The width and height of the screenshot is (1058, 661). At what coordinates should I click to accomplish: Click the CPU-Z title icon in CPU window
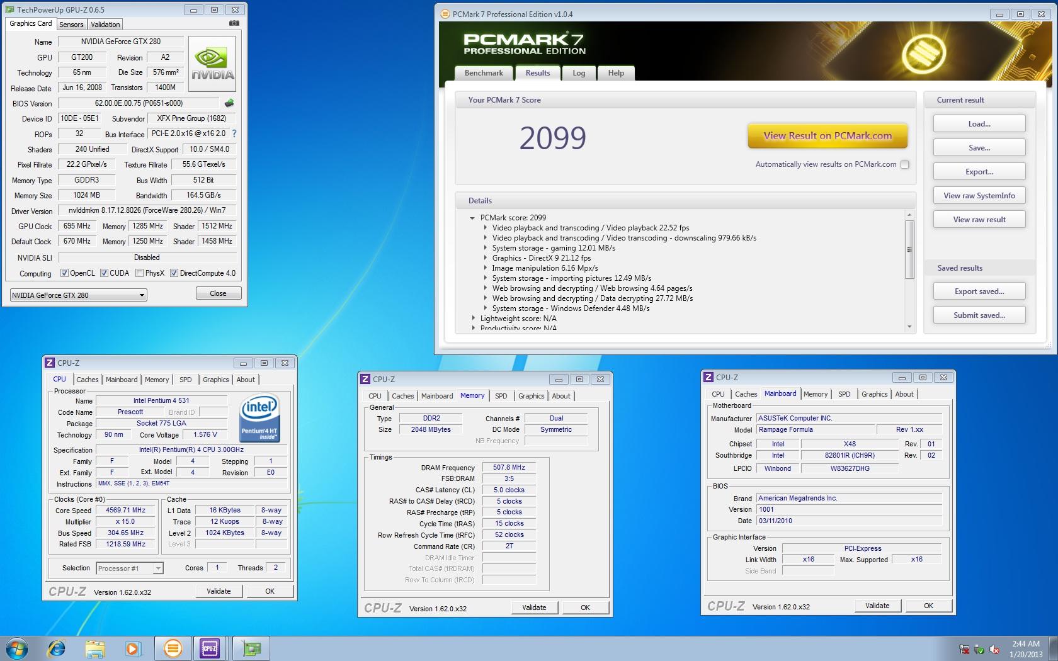pos(50,363)
